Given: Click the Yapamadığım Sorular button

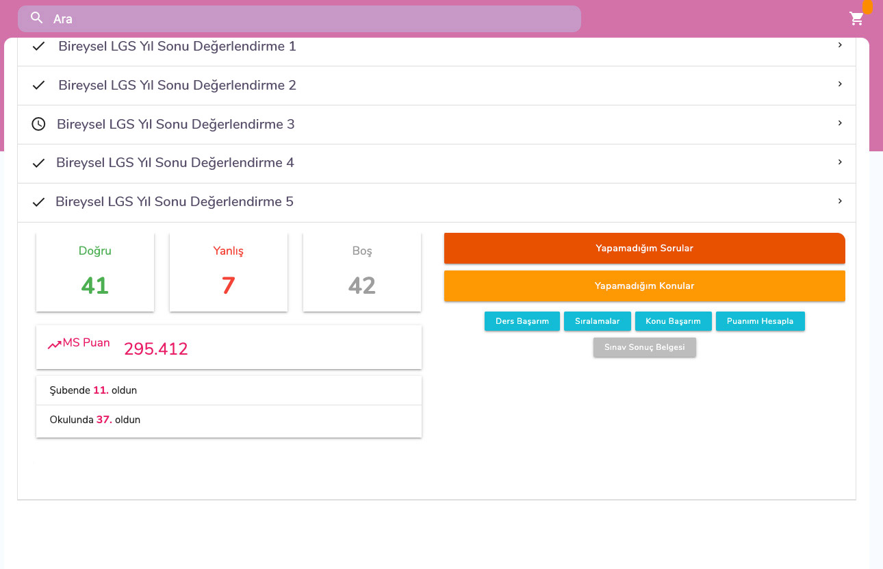Looking at the screenshot, I should tap(644, 249).
